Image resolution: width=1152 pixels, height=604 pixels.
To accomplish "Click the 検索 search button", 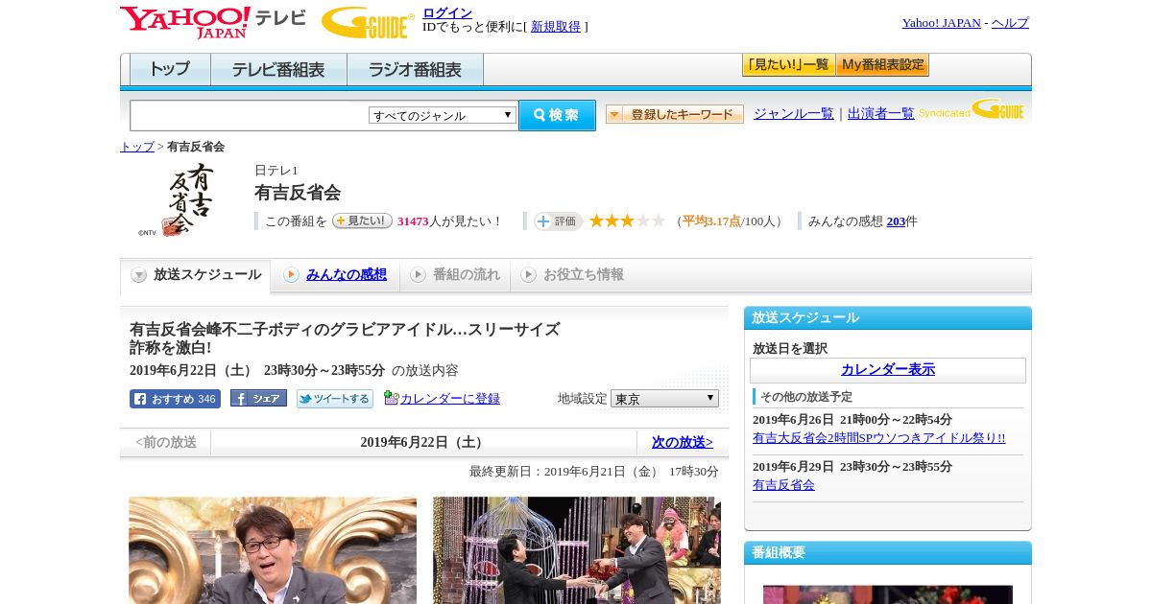I will coord(557,115).
